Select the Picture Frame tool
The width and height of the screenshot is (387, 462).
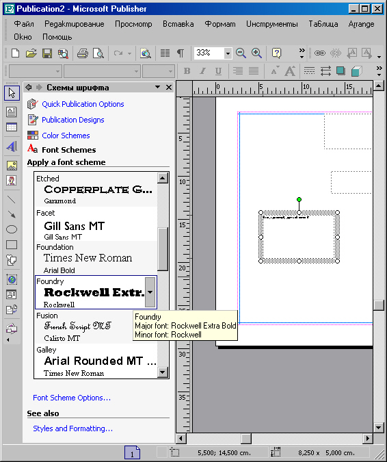(12, 166)
